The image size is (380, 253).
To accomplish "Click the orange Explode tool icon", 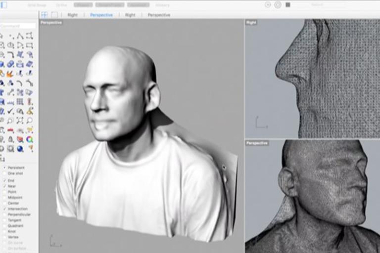I will pyautogui.click(x=10, y=74).
